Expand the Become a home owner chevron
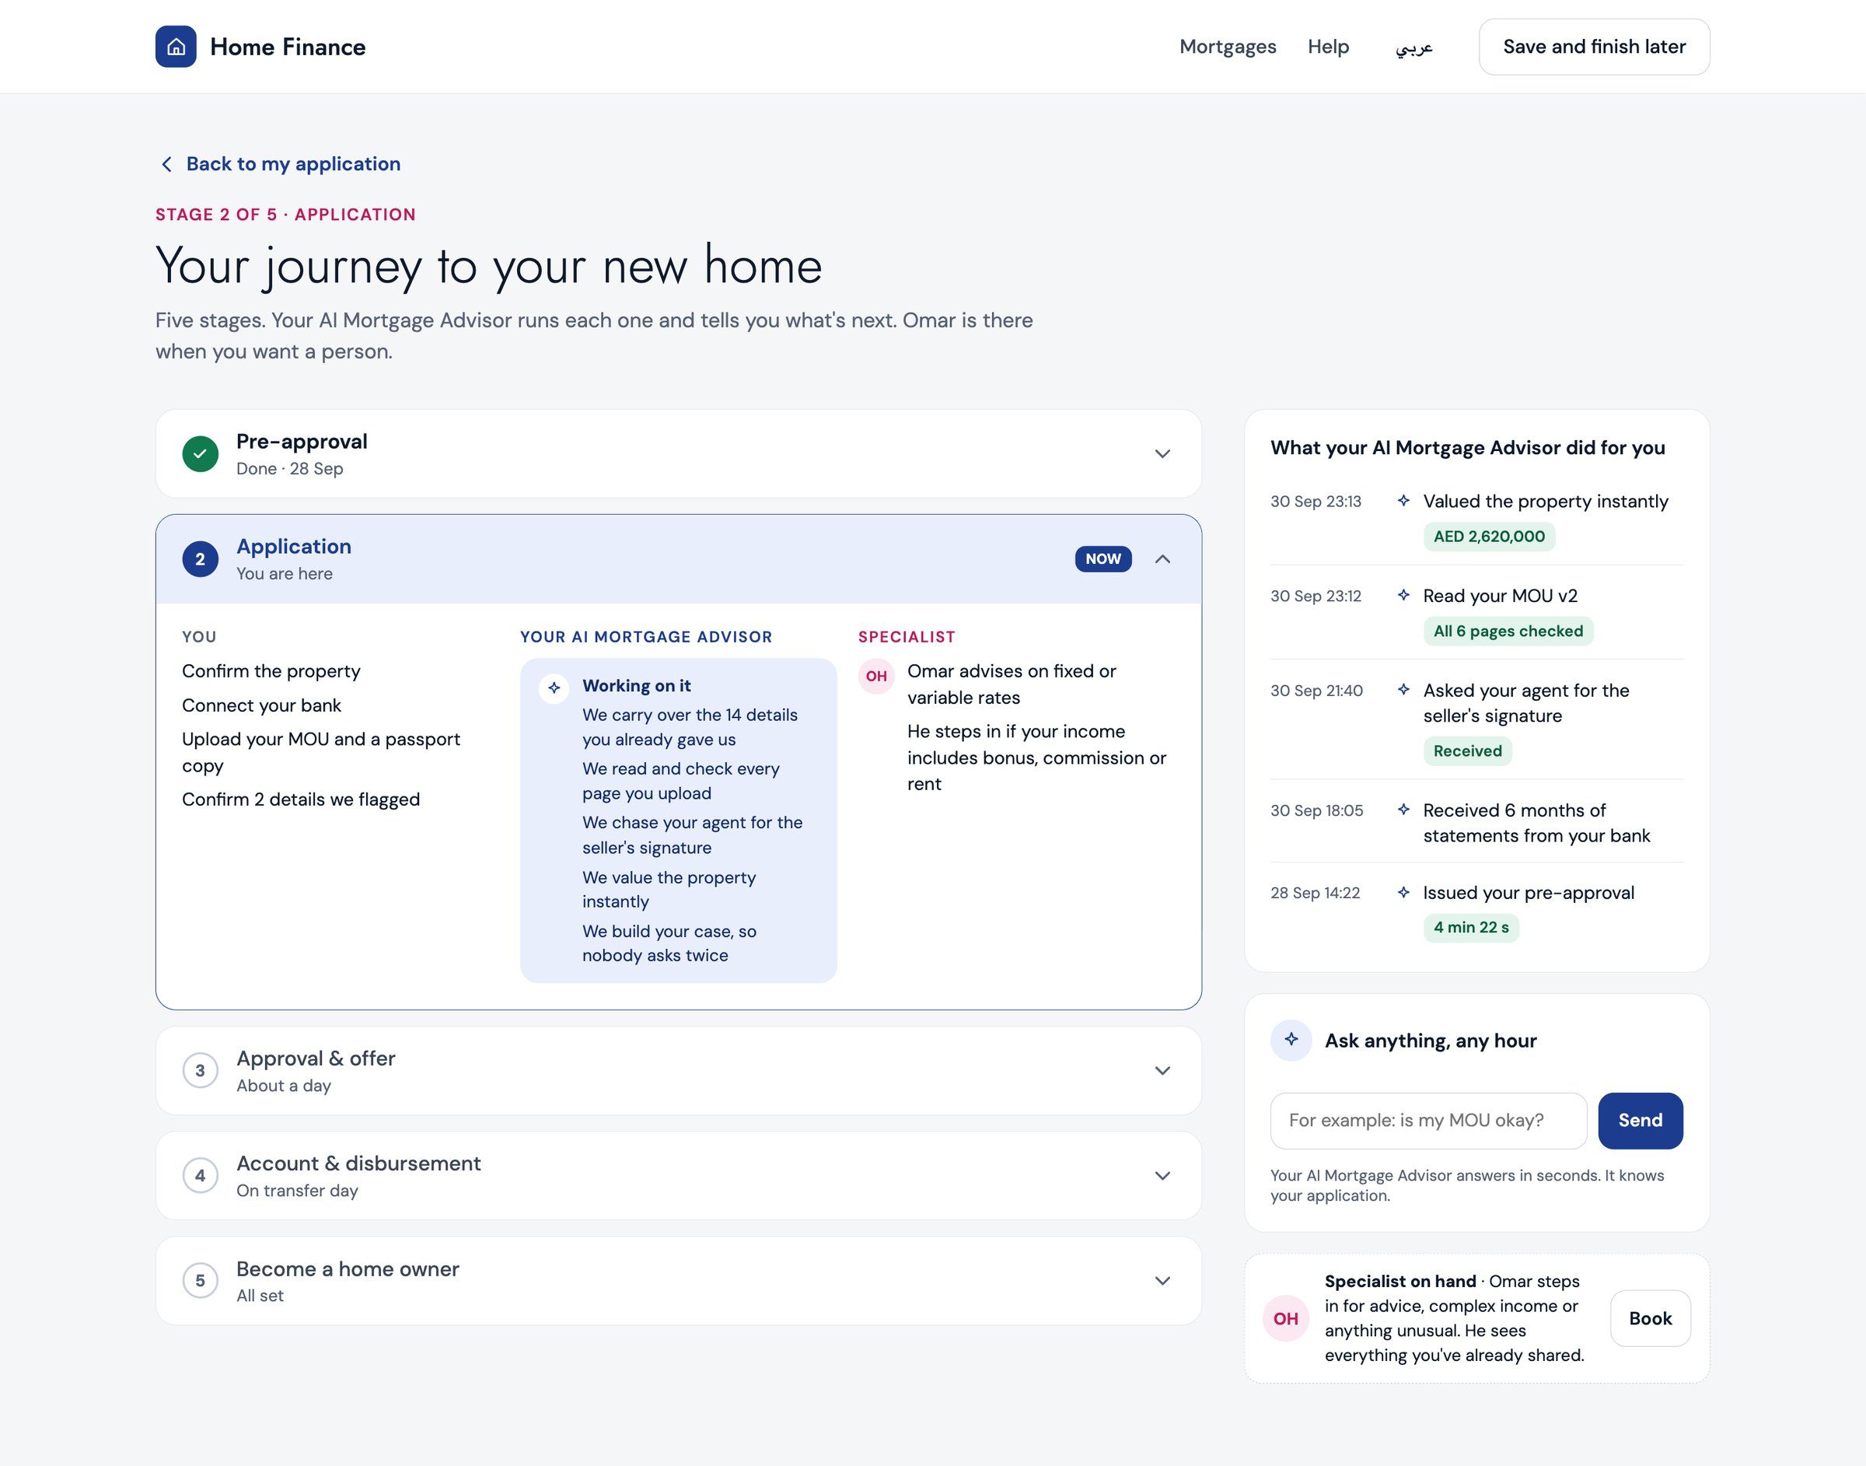 point(1162,1281)
